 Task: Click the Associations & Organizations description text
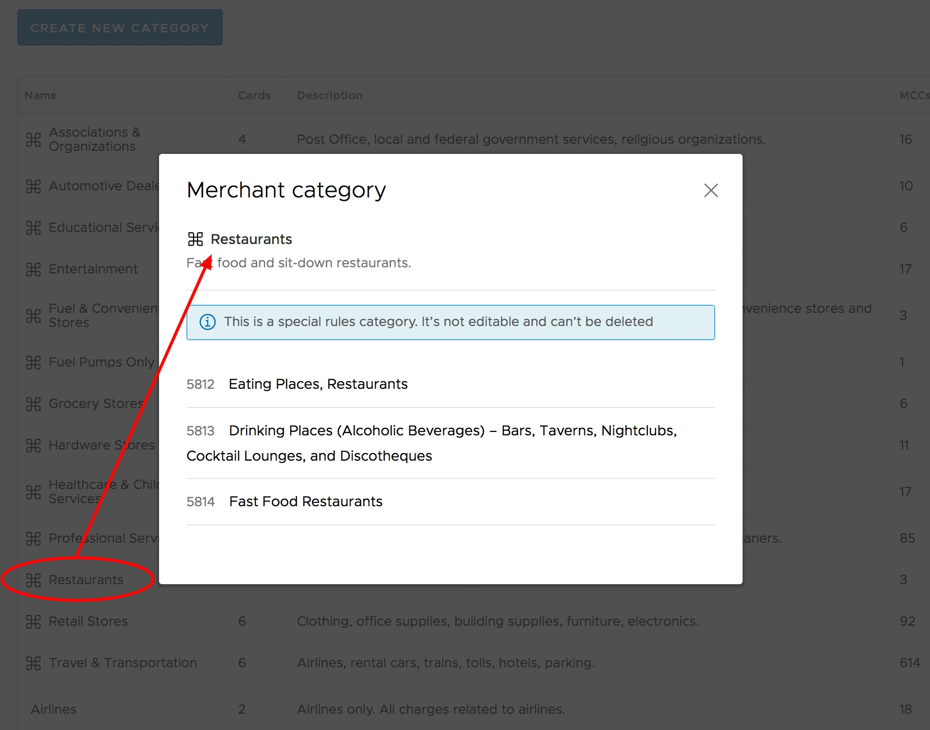531,139
